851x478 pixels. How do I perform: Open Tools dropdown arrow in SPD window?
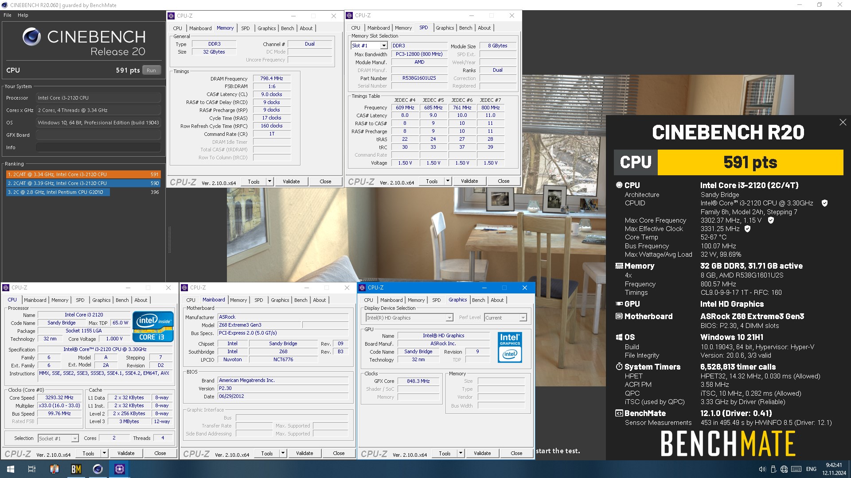point(448,181)
